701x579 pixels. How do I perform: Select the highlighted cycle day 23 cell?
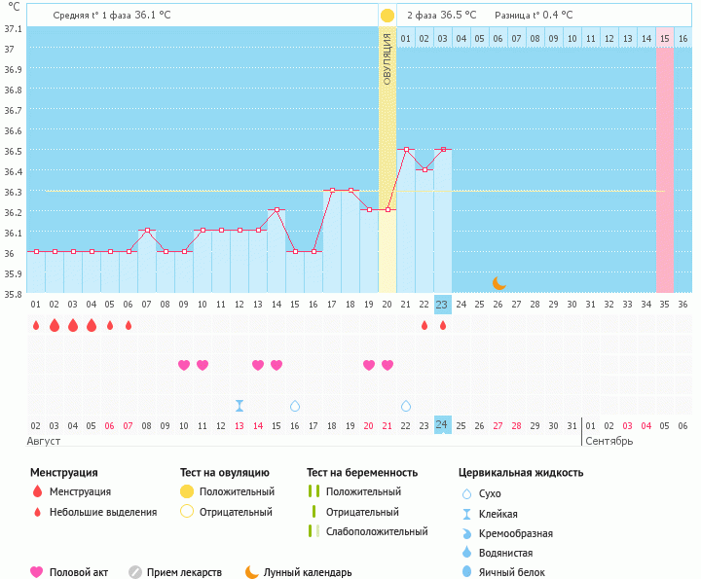442,305
